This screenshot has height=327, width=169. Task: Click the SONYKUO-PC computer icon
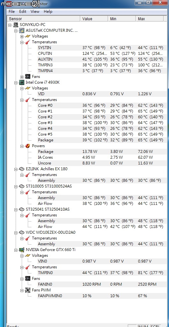(16, 25)
